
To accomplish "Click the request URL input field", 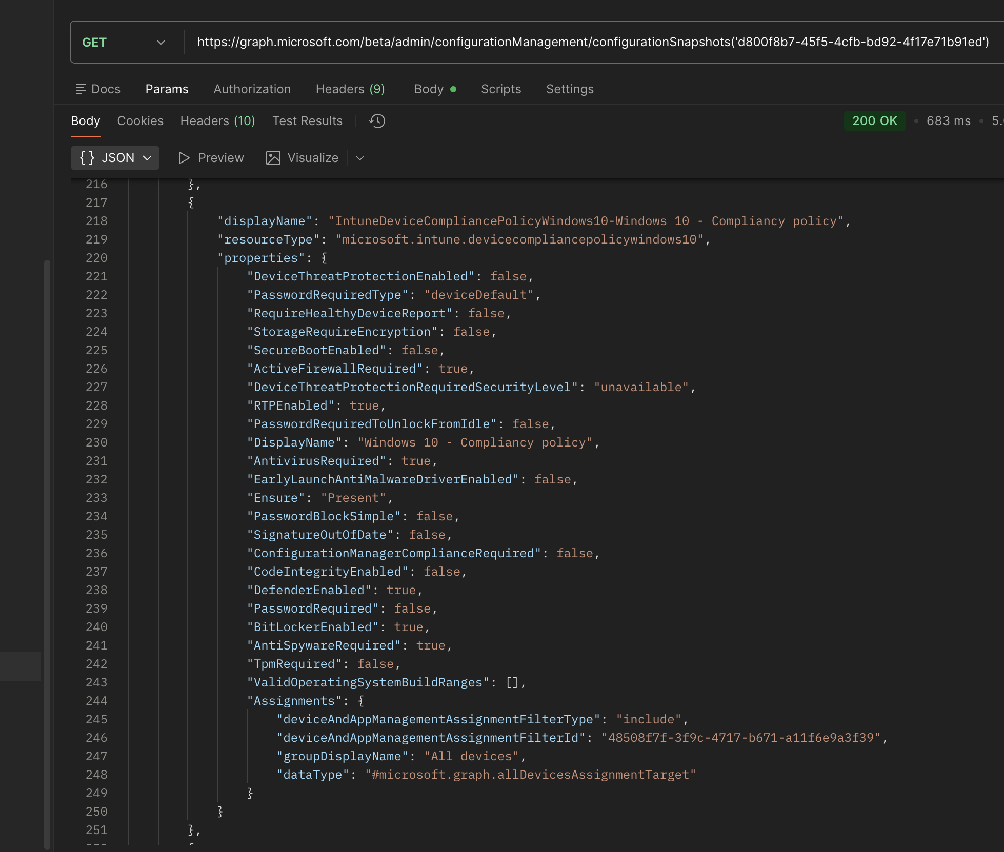I will tap(593, 43).
